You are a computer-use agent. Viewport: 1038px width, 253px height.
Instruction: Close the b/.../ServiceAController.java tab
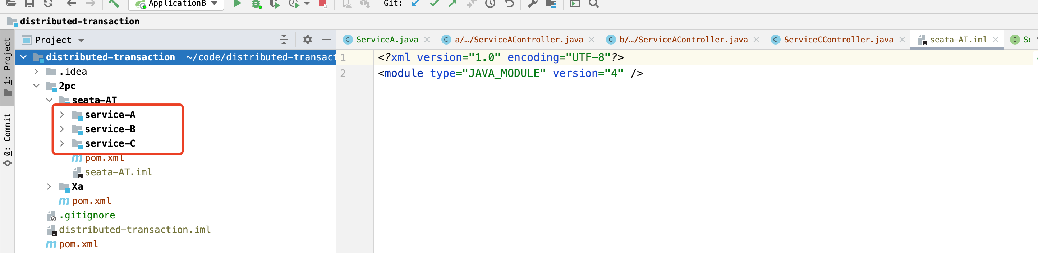[x=756, y=40]
